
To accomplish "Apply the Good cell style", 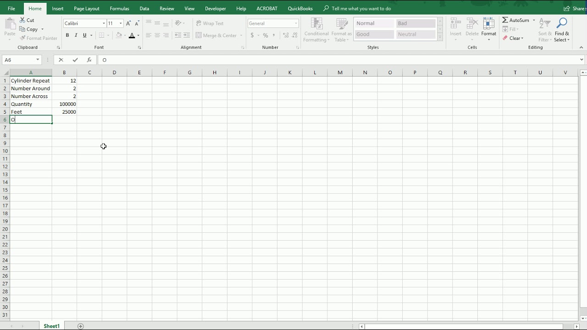I will (x=374, y=34).
